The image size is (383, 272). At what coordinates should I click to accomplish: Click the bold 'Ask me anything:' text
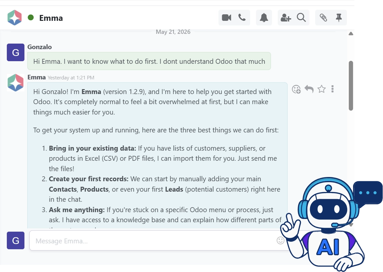pos(77,210)
